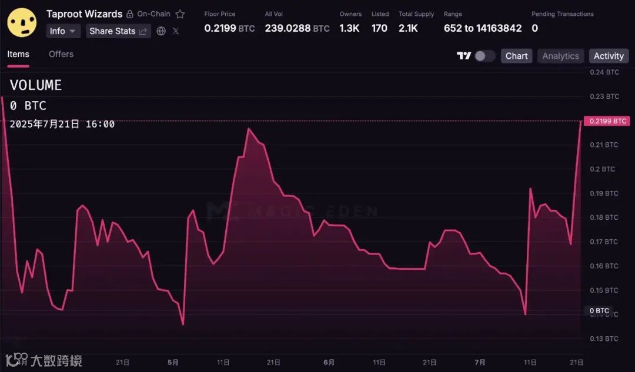Click the On-Chain label
The height and width of the screenshot is (372, 635).
(153, 14)
